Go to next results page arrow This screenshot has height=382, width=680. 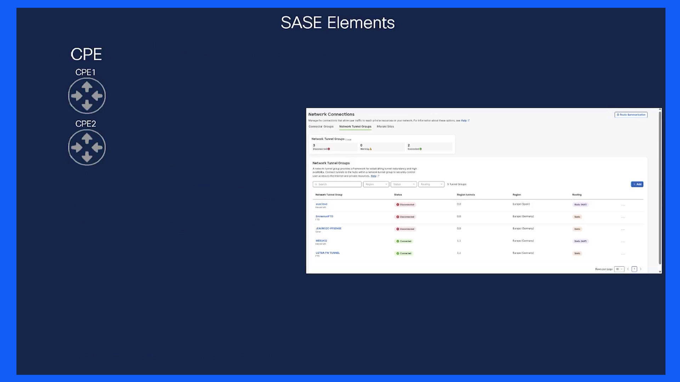click(640, 269)
